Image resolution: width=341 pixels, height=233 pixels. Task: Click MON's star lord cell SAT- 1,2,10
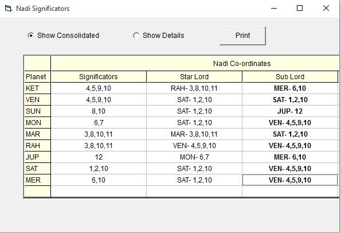(x=194, y=123)
